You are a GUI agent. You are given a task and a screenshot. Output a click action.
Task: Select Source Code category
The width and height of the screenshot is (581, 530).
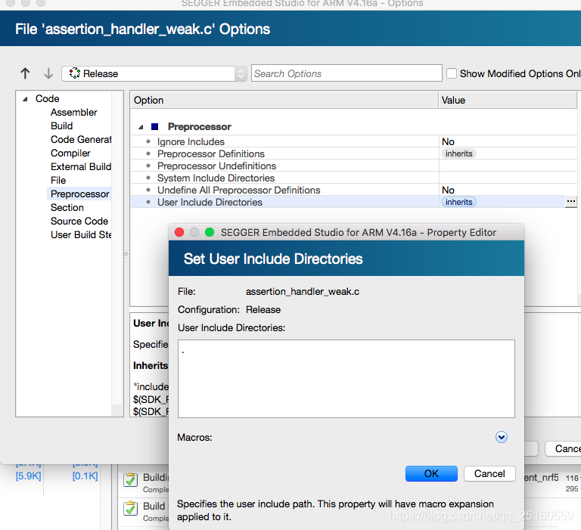click(x=79, y=221)
